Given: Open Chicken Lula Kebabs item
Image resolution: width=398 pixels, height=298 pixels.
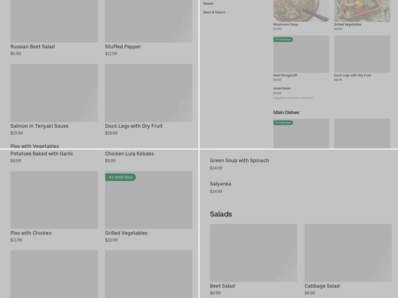Looking at the screenshot, I should [129, 154].
